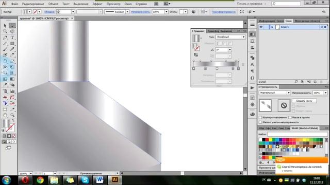Open brush definition dropdown (Базовая)
The width and height of the screenshot is (330, 185).
pos(127,12)
